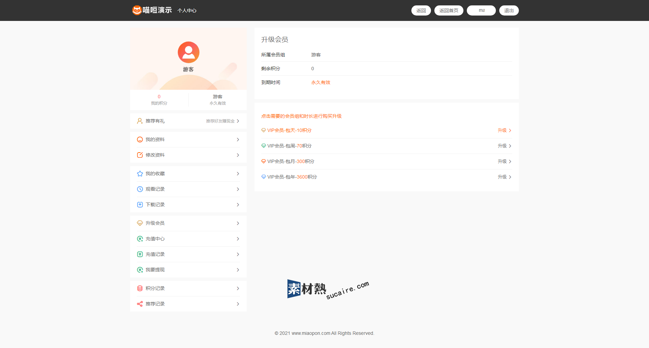
Task: Expand the 我要提现 row arrow
Action: click(238, 270)
